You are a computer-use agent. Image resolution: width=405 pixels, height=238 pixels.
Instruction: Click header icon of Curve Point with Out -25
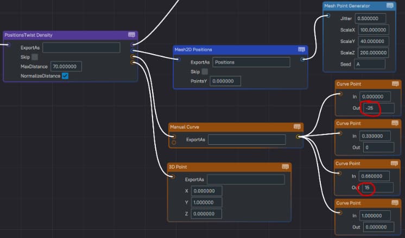click(395, 84)
